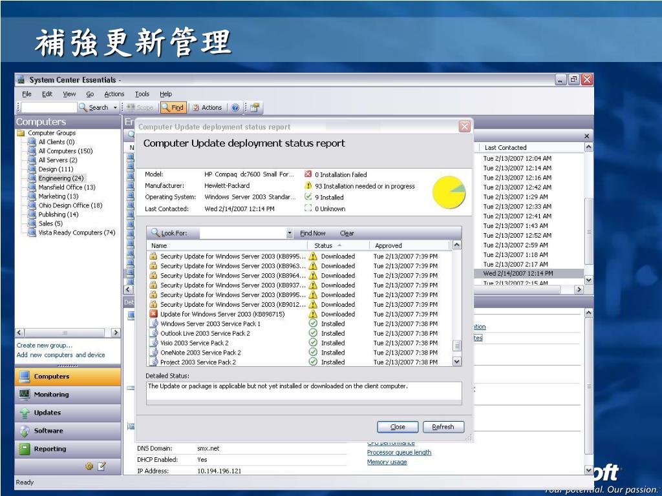The width and height of the screenshot is (662, 496).
Task: Select the Vista Ready Computers (74) group
Action: (x=77, y=232)
